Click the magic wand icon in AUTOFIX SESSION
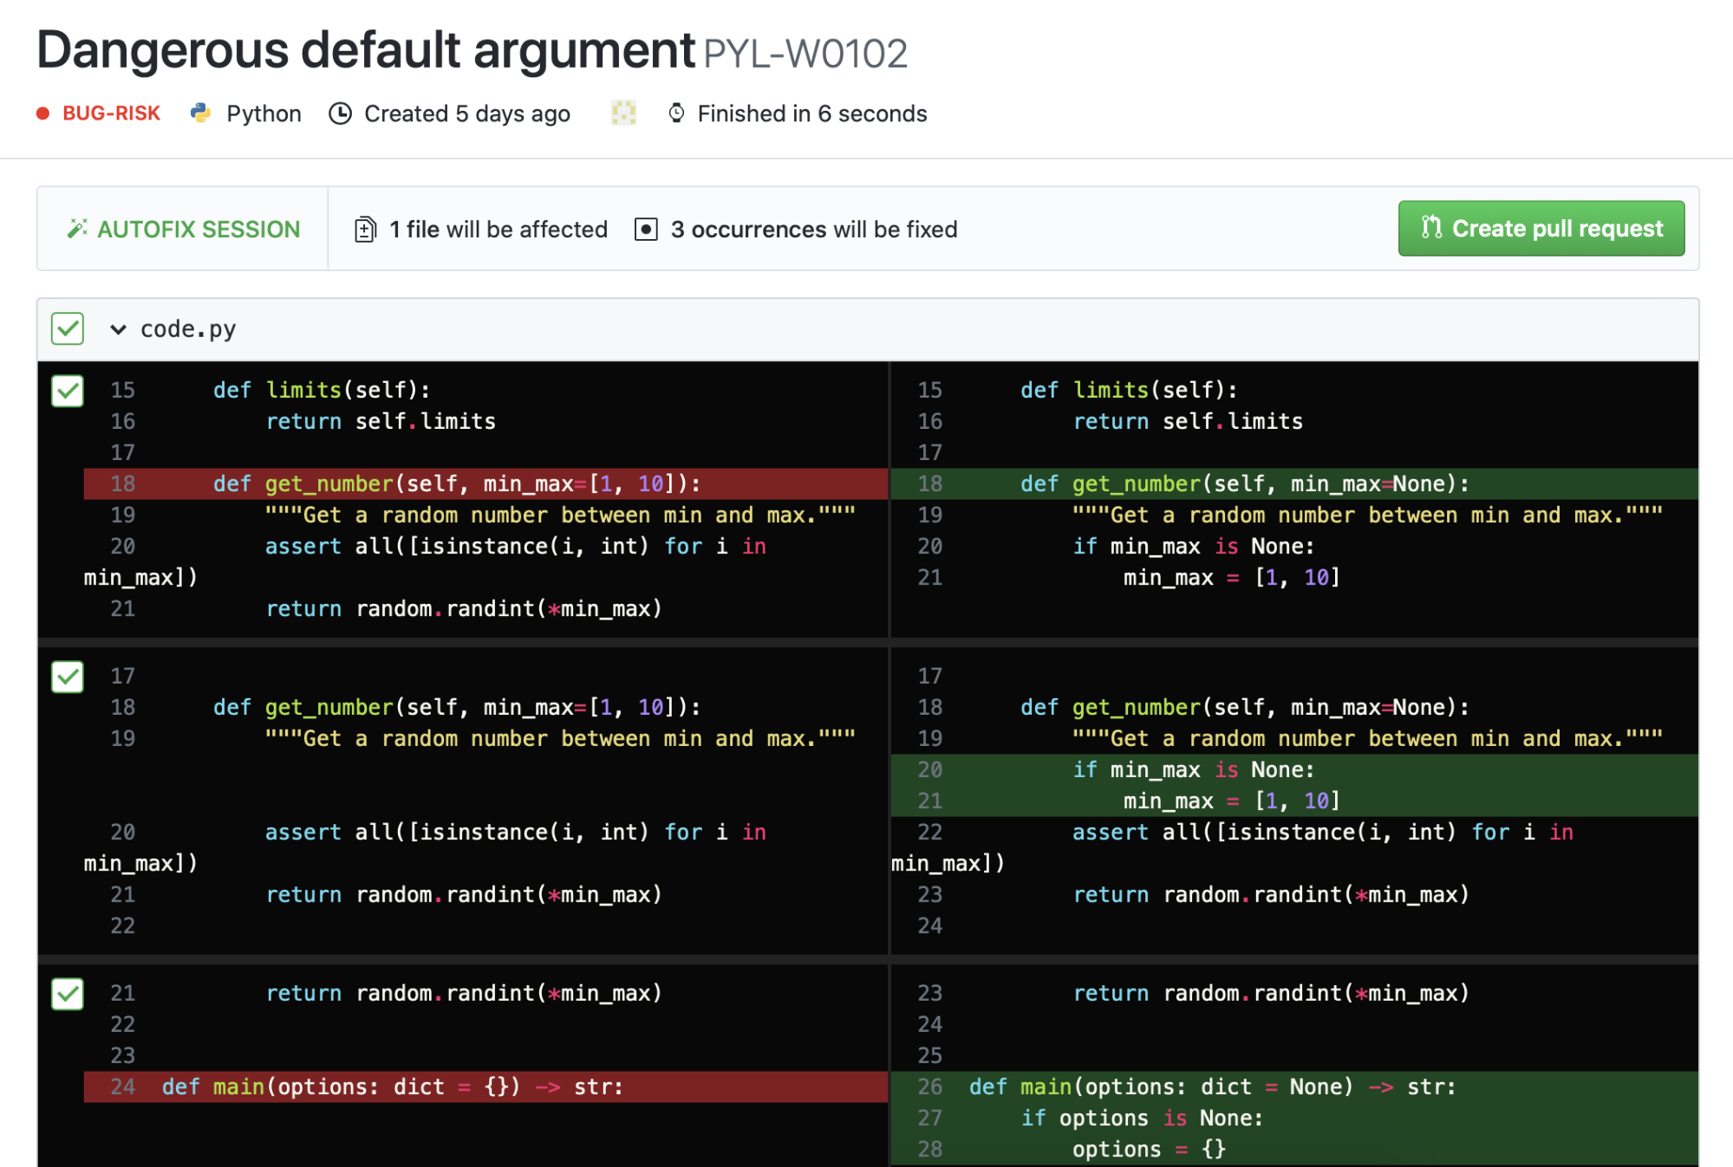This screenshot has width=1733, height=1167. point(78,228)
